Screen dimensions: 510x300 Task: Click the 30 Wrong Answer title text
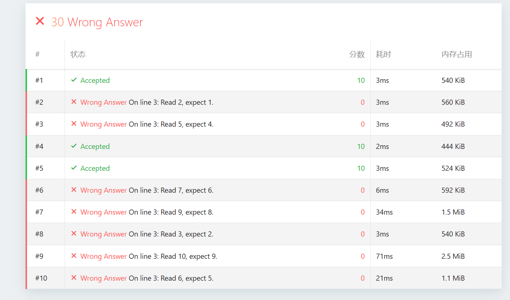[x=97, y=22]
